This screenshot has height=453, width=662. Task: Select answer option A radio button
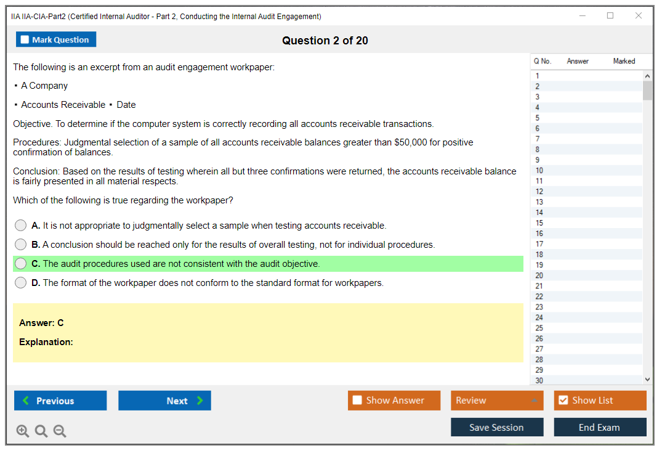(x=21, y=226)
